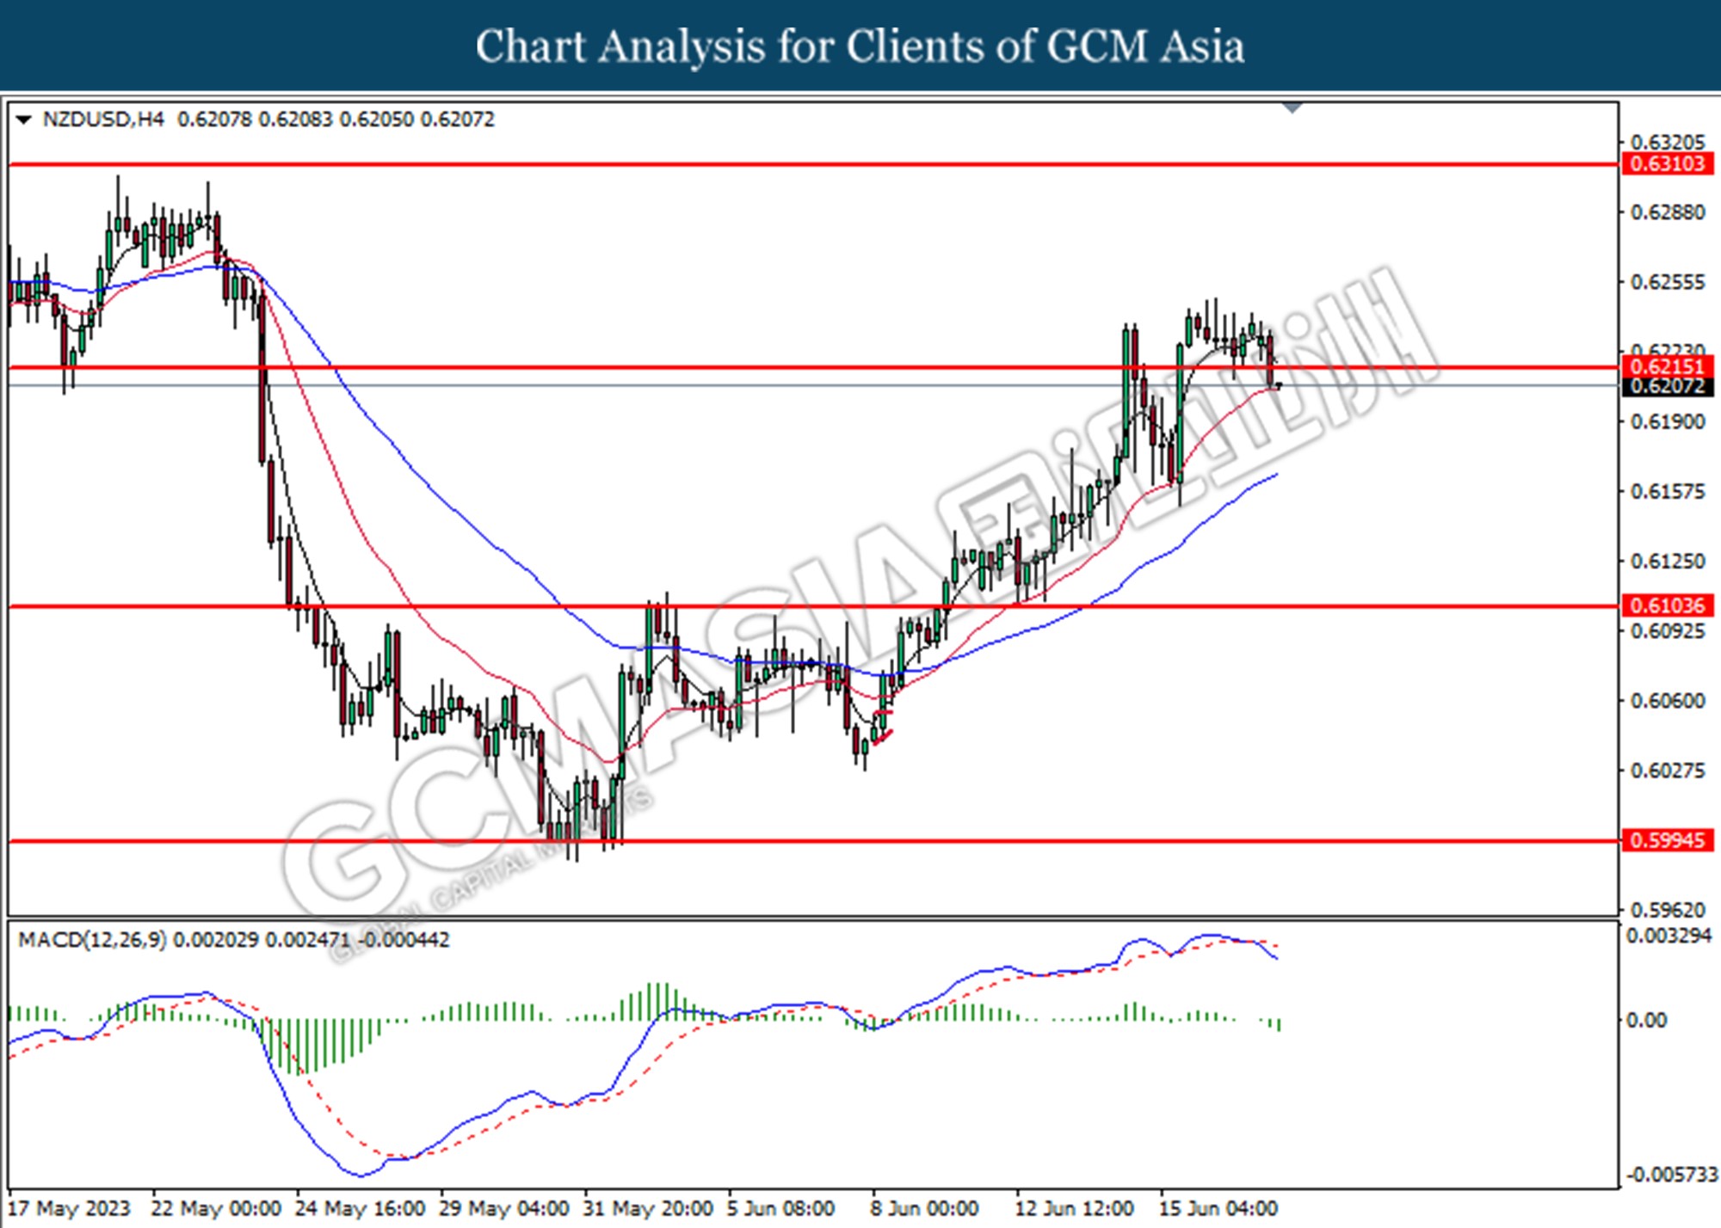Viewport: 1721px width, 1228px height.
Task: Click the 24 May 16:00 time label
Action: [360, 1208]
